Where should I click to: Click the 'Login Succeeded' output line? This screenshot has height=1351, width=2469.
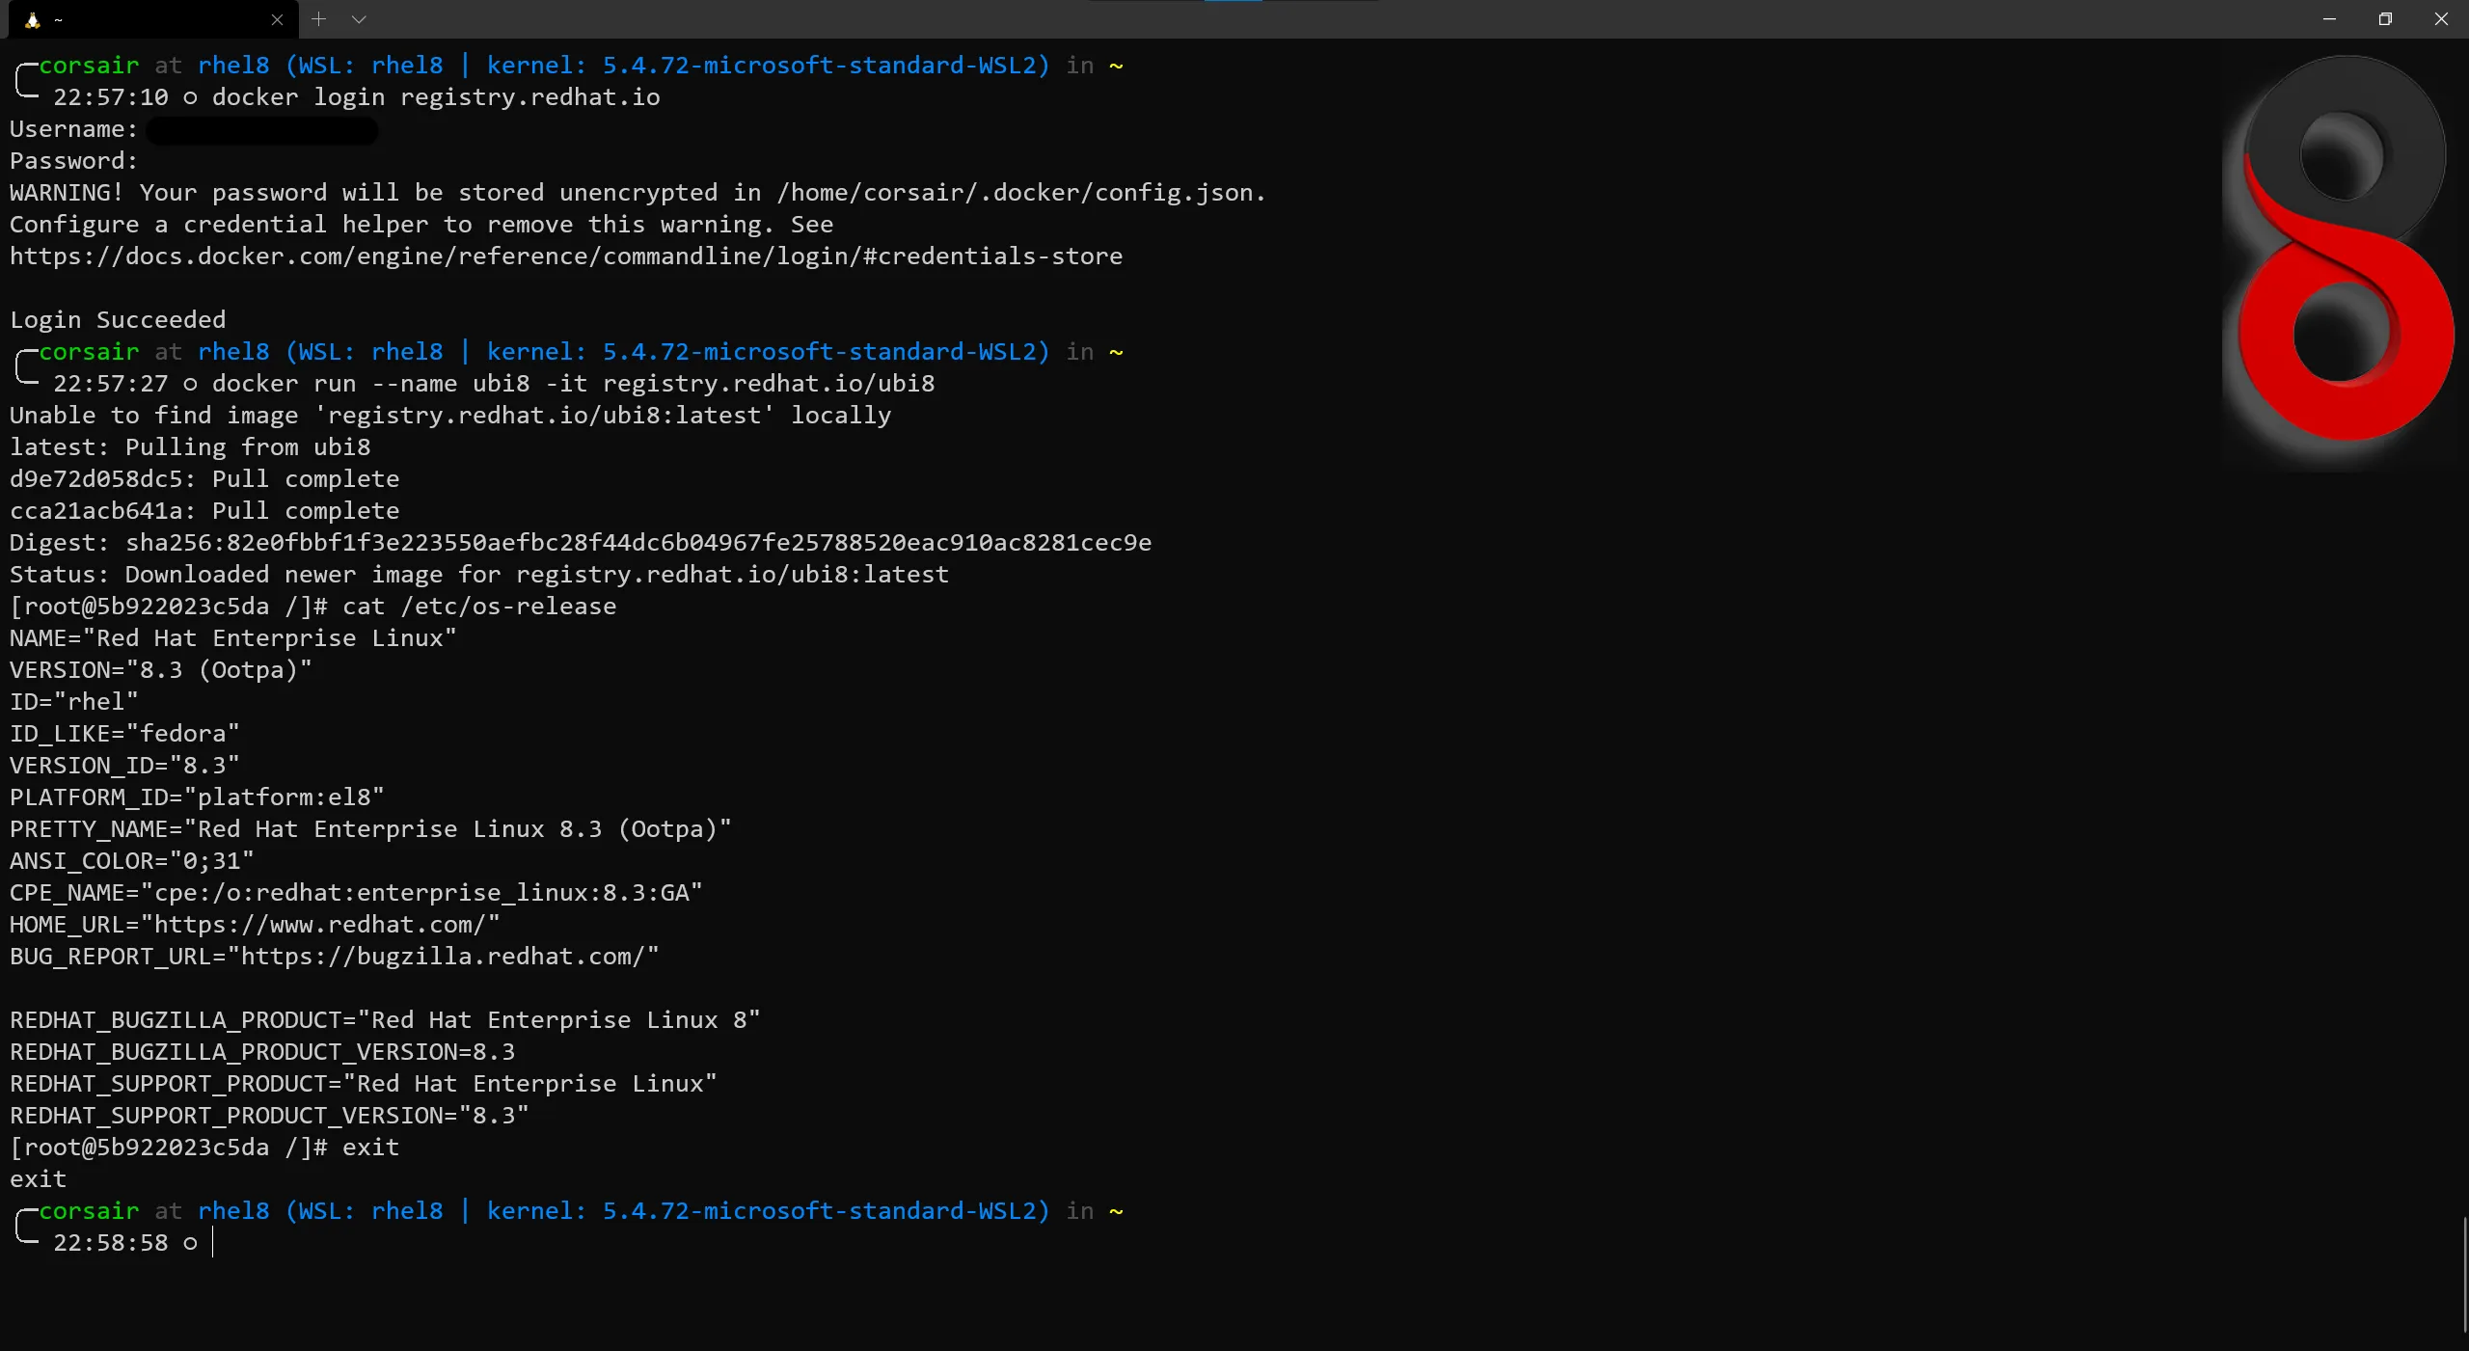118,320
